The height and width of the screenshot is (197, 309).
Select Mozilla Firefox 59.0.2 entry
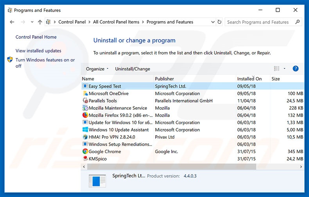(x=120, y=115)
